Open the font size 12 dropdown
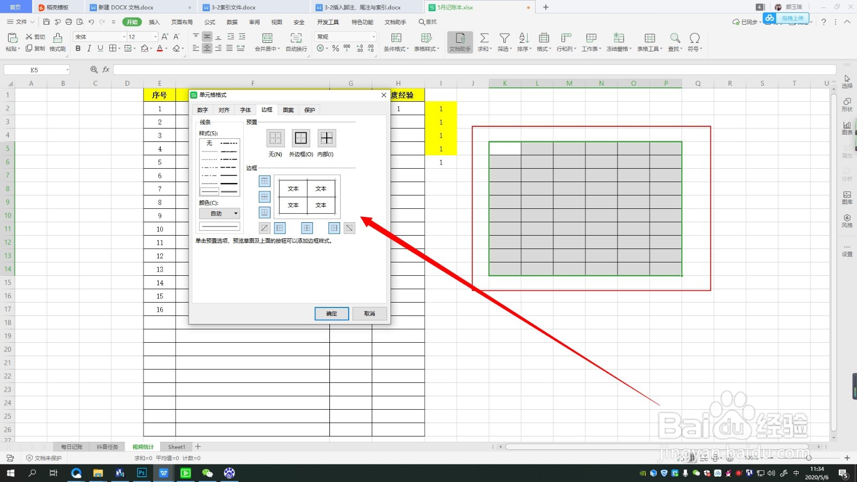 [x=155, y=36]
